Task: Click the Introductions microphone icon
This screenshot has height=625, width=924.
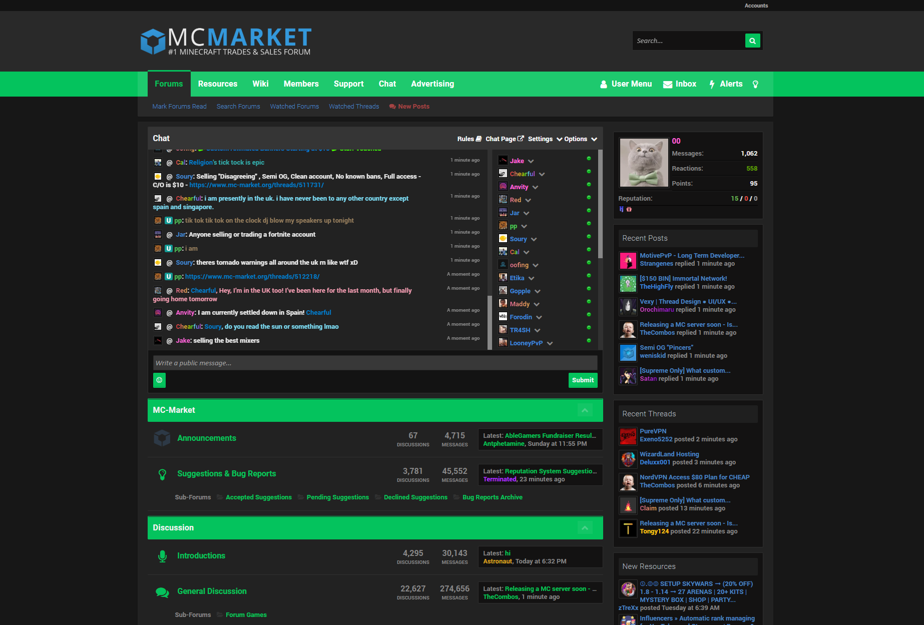Action: (x=162, y=556)
